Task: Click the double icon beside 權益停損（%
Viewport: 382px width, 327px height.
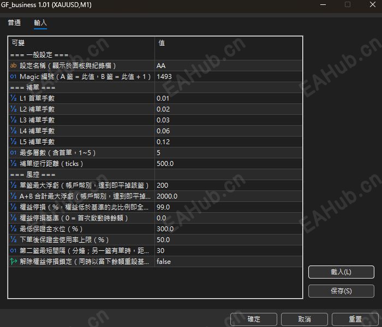Action: pyautogui.click(x=14, y=207)
